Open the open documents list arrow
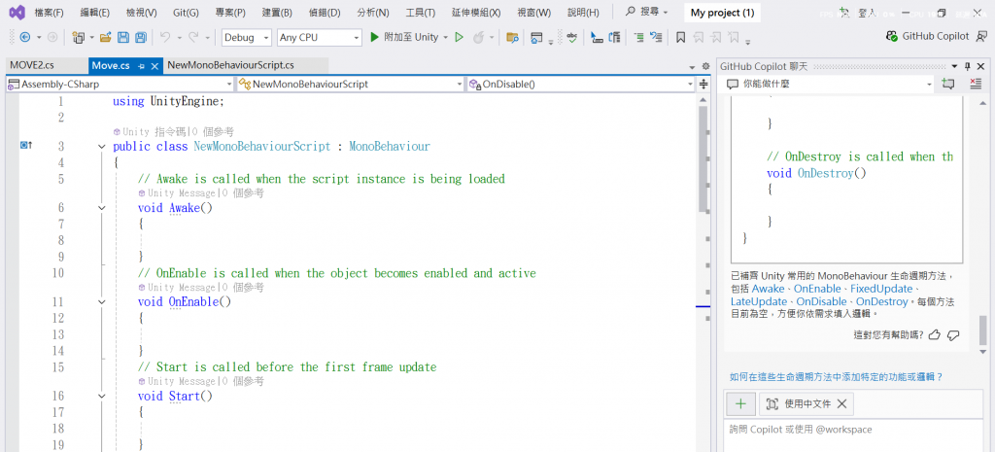This screenshot has height=452, width=995. click(x=692, y=66)
